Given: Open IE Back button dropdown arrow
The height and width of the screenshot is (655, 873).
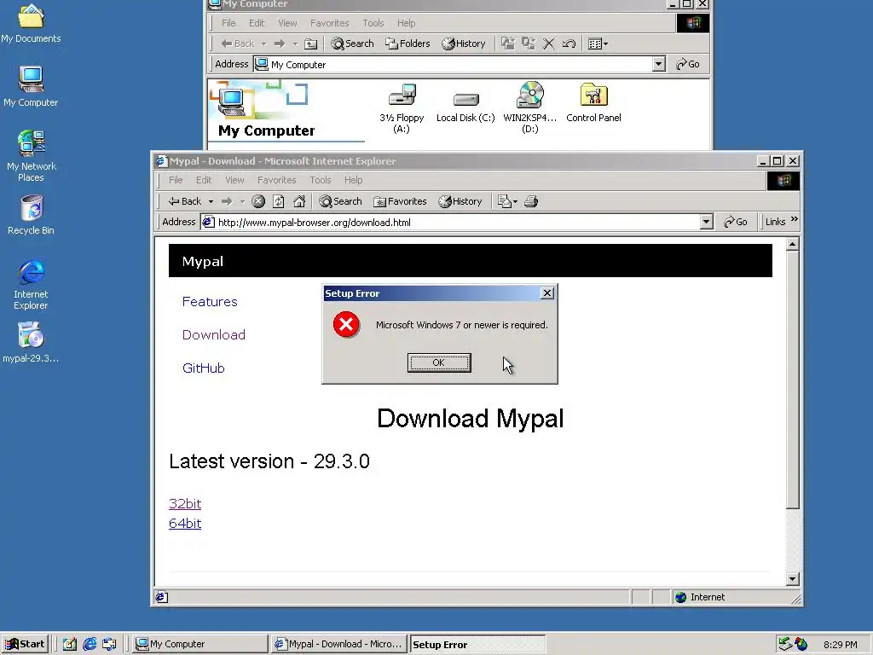Looking at the screenshot, I should point(211,201).
